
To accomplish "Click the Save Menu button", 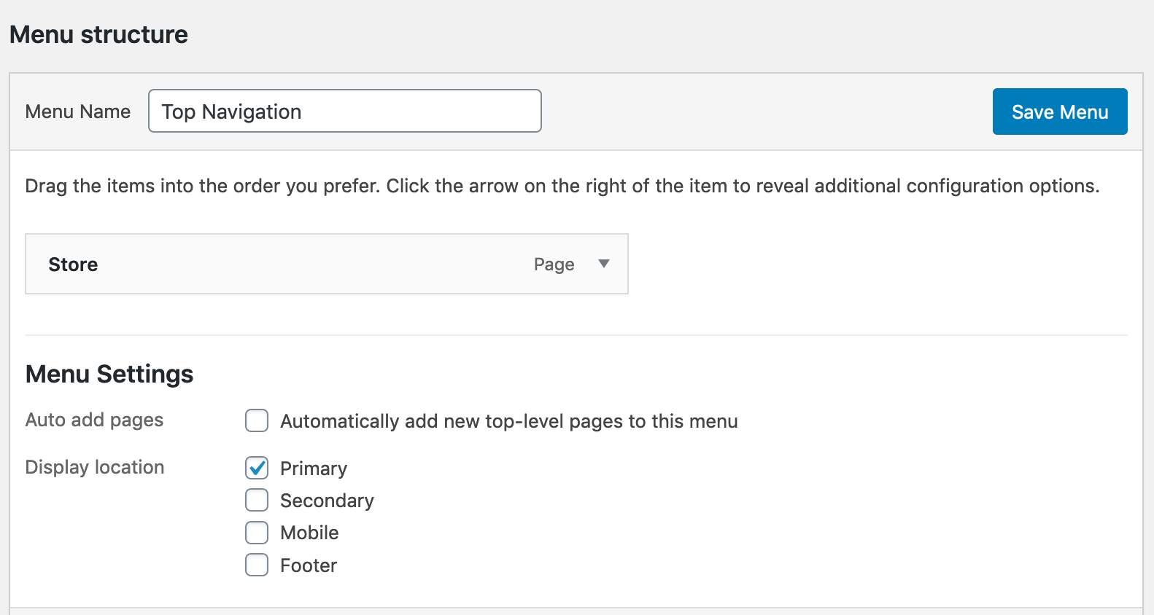I will (1059, 111).
